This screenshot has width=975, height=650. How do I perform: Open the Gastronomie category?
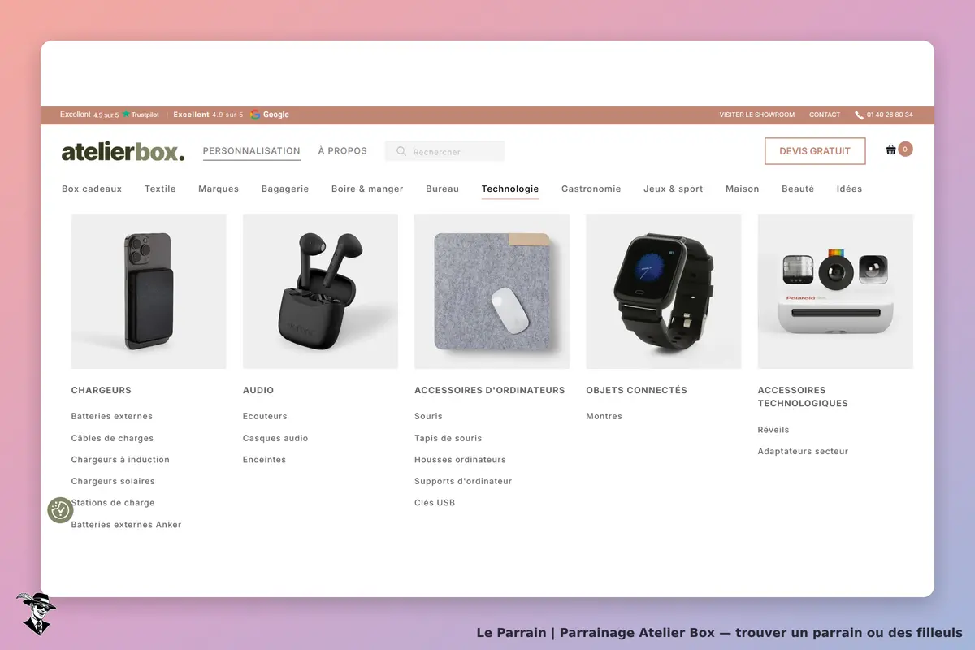[591, 188]
